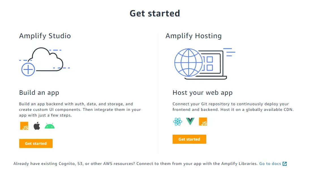The width and height of the screenshot is (333, 174).
Task: Select the Apple platform icon
Action: pos(37,126)
